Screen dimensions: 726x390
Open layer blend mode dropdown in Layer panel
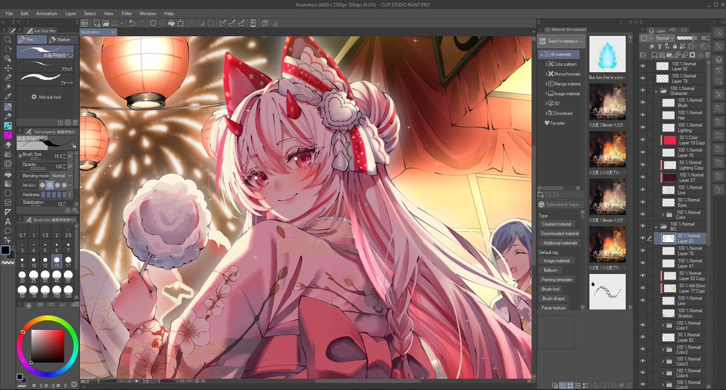coord(665,38)
